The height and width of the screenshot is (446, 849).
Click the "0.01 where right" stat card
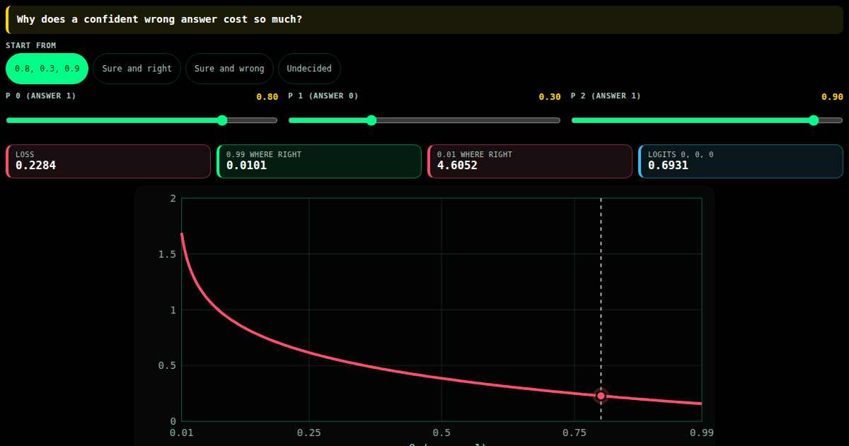click(x=530, y=161)
